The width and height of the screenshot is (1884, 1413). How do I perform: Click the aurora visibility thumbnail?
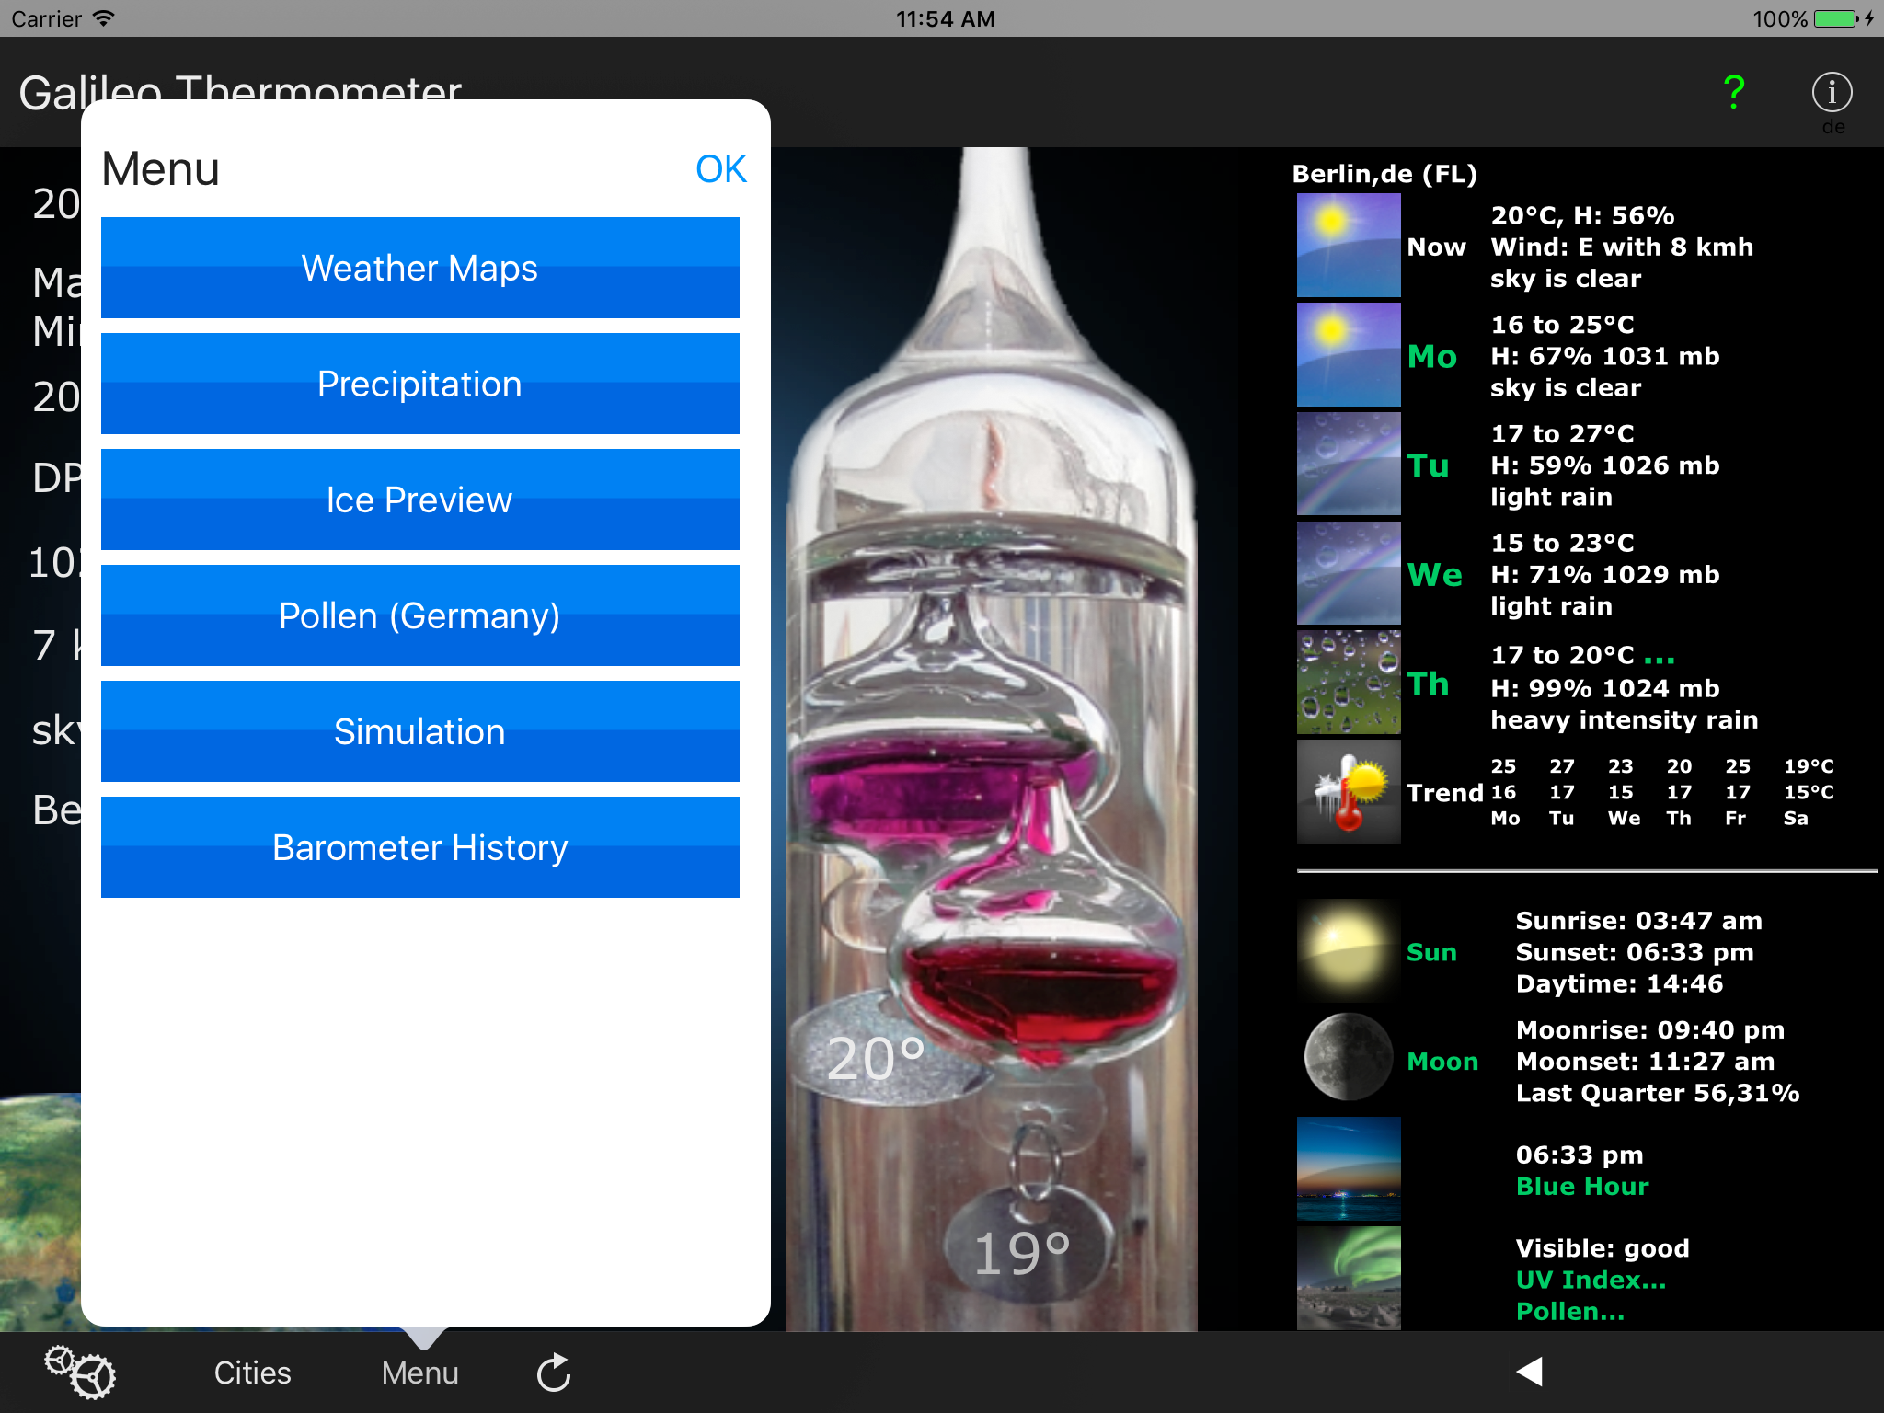click(1348, 1277)
